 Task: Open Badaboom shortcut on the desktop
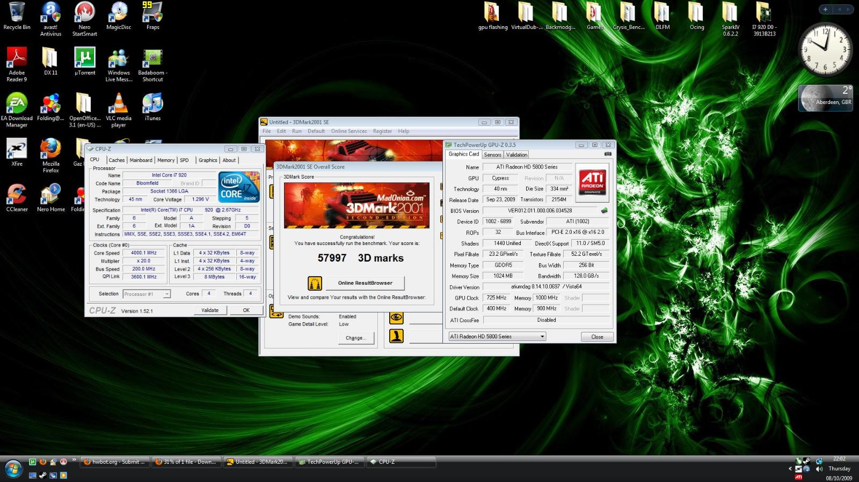tap(152, 65)
